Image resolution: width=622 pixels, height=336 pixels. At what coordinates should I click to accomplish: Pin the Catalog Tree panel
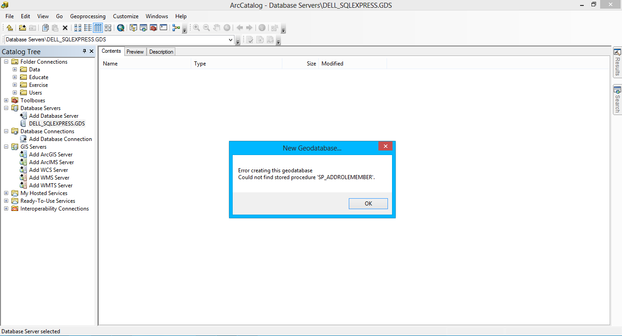tap(84, 51)
